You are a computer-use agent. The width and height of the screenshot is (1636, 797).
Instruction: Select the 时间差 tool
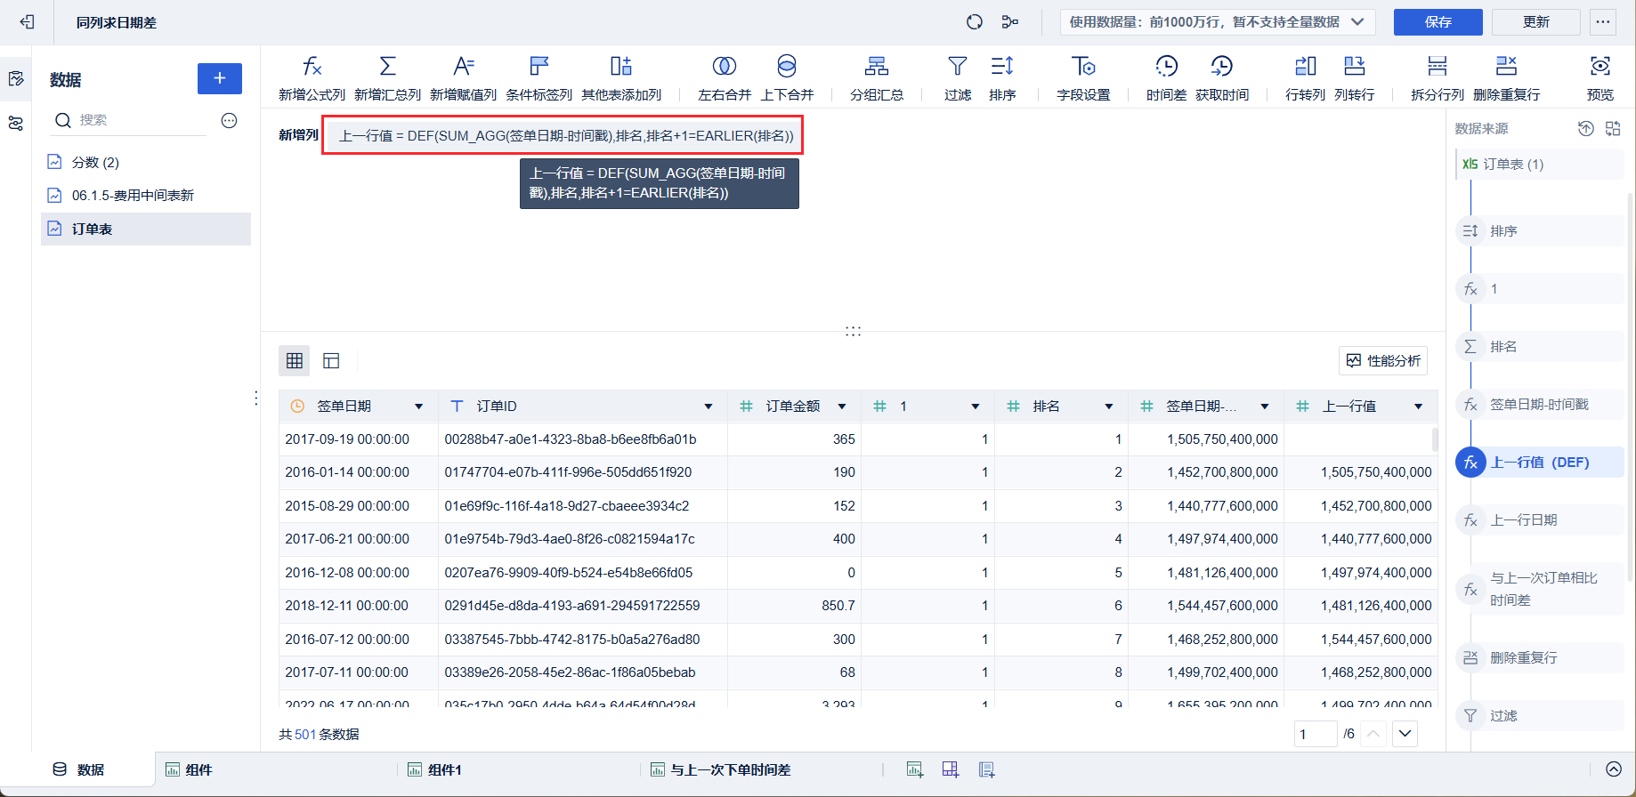[x=1166, y=78]
